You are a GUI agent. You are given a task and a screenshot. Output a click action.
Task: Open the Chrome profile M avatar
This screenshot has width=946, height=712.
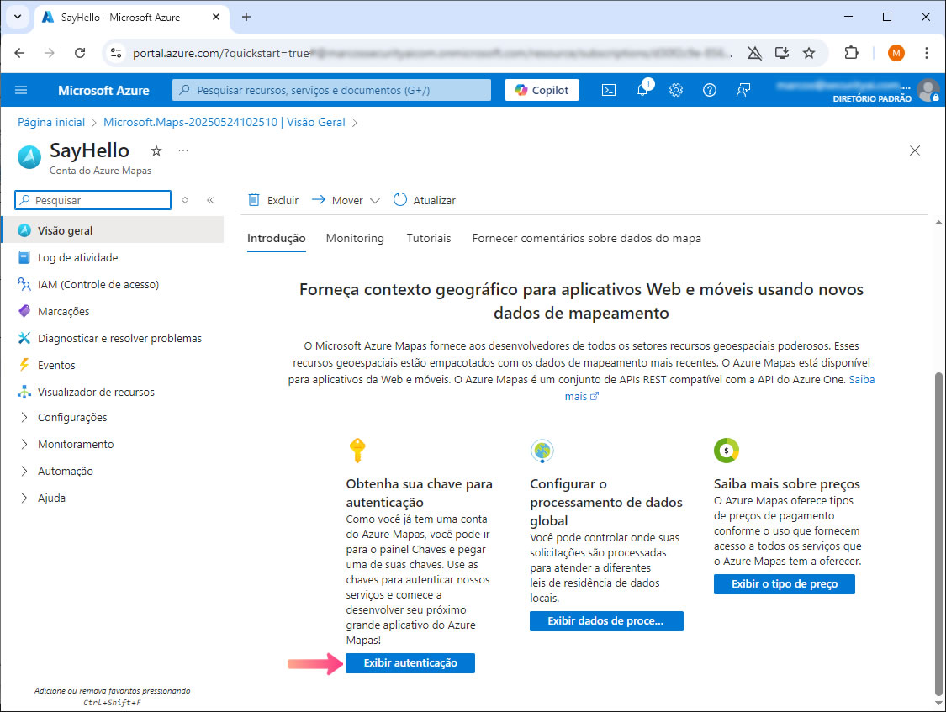pyautogui.click(x=896, y=53)
